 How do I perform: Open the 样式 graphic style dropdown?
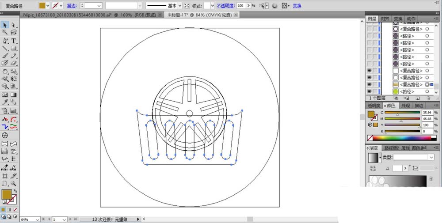[x=213, y=6]
